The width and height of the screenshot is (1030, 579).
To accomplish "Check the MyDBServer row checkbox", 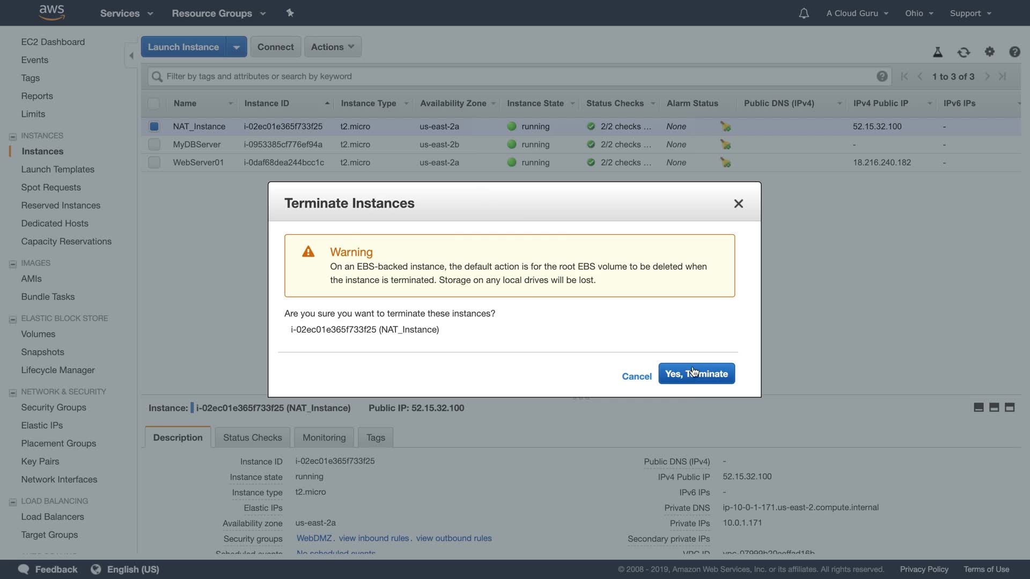I will [x=154, y=145].
